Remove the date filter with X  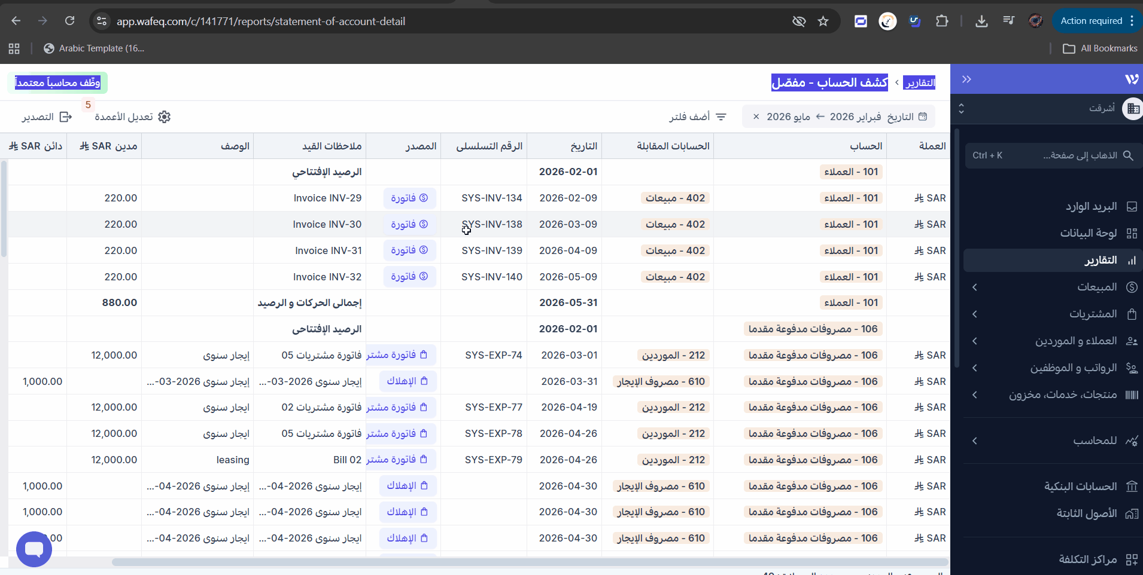pos(756,117)
